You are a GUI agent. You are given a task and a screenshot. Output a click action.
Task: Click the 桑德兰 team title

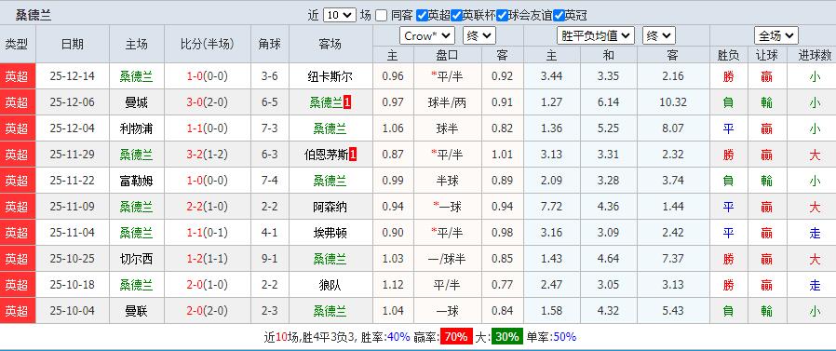(x=34, y=16)
